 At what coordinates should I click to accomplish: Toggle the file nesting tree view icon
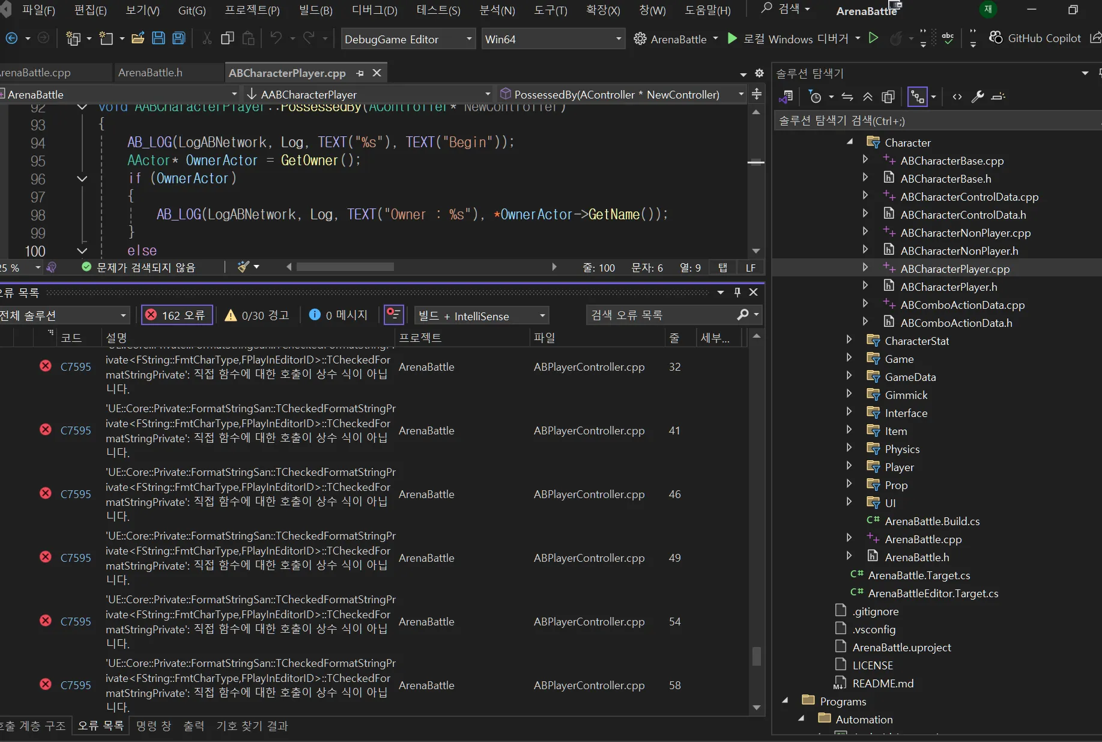918,97
